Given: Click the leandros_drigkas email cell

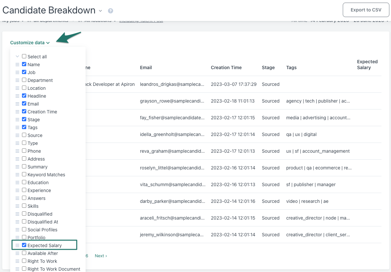Looking at the screenshot, I should pos(172,84).
